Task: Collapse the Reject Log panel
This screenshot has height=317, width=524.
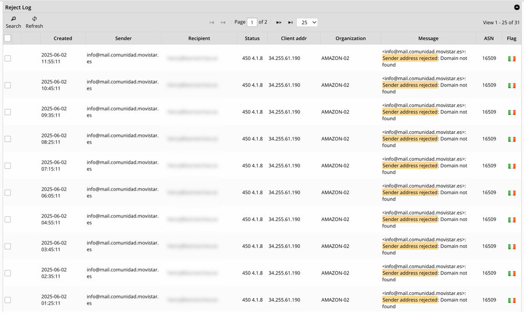Action: [x=516, y=7]
